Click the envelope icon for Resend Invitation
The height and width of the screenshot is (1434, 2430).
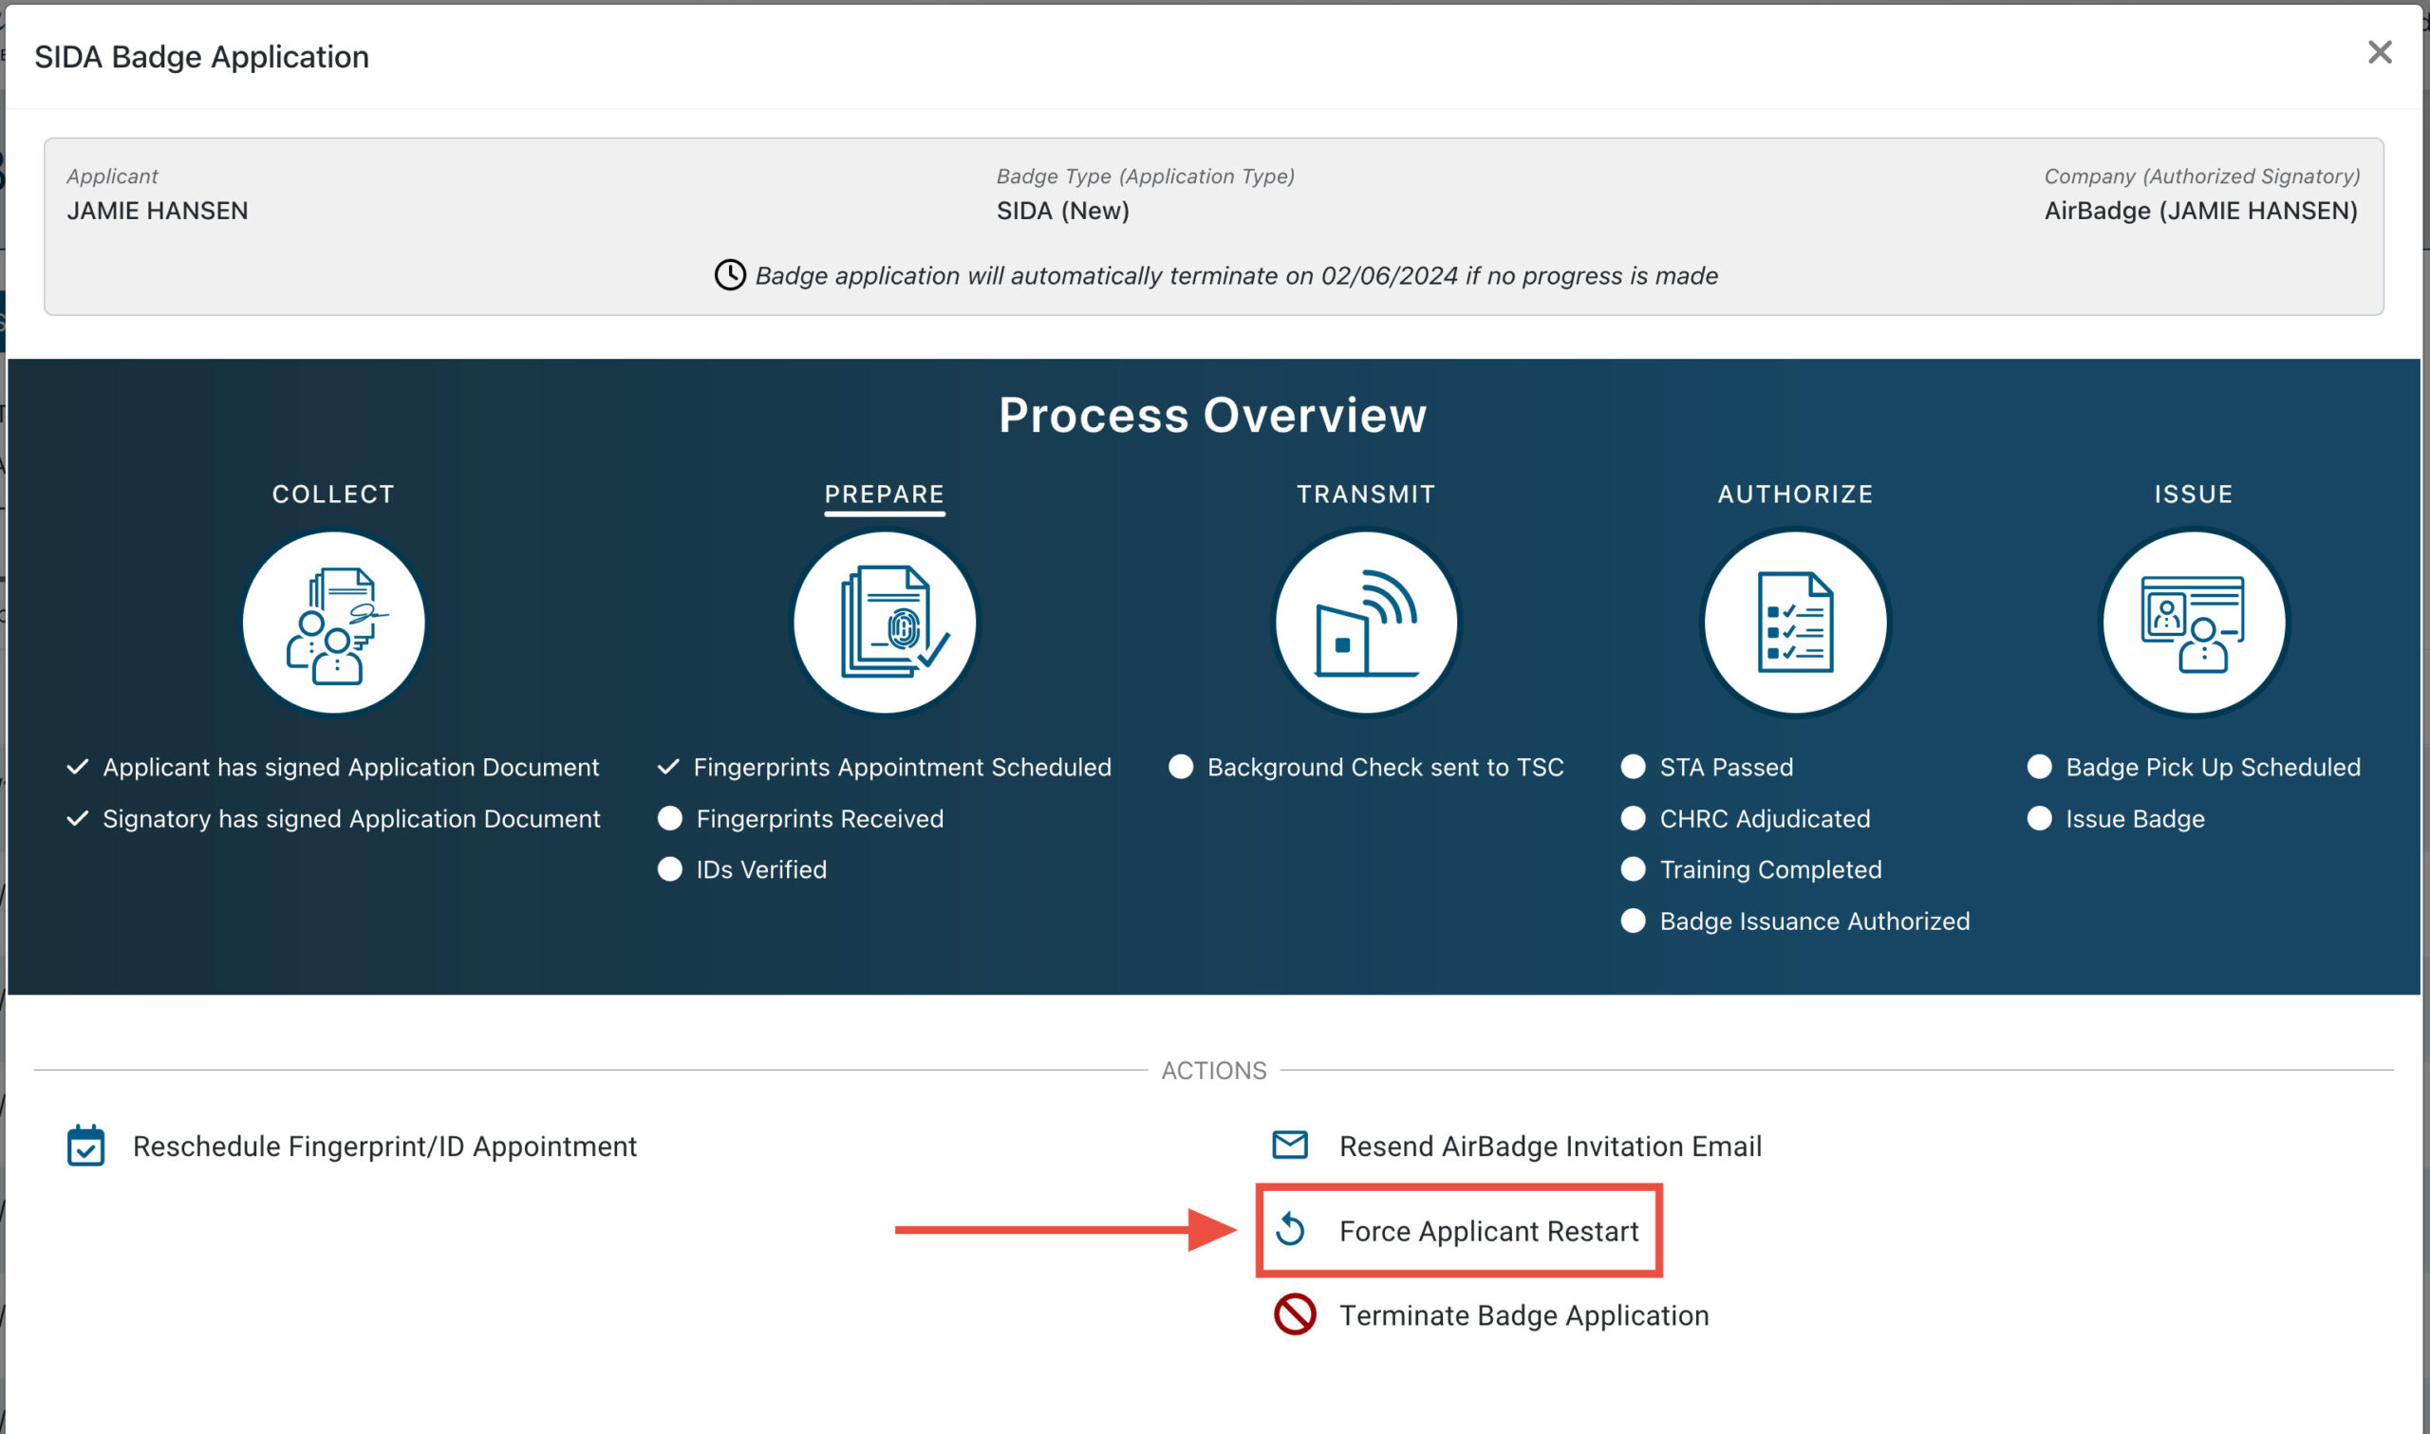pos(1290,1145)
